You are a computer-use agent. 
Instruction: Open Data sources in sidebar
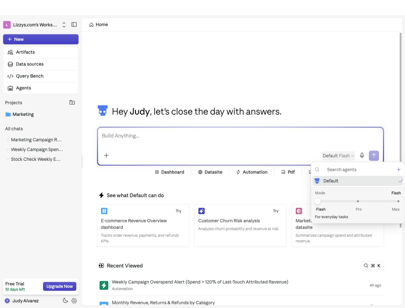coord(41,64)
